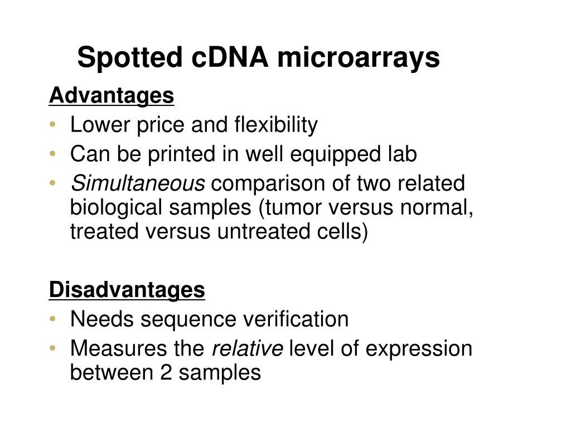This screenshot has height=428, width=571.
Task: Select the underlined Advantages heading
Action: pos(112,96)
